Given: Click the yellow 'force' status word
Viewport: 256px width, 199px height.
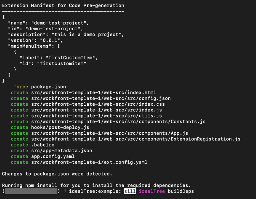Looking at the screenshot, I should click(x=21, y=87).
